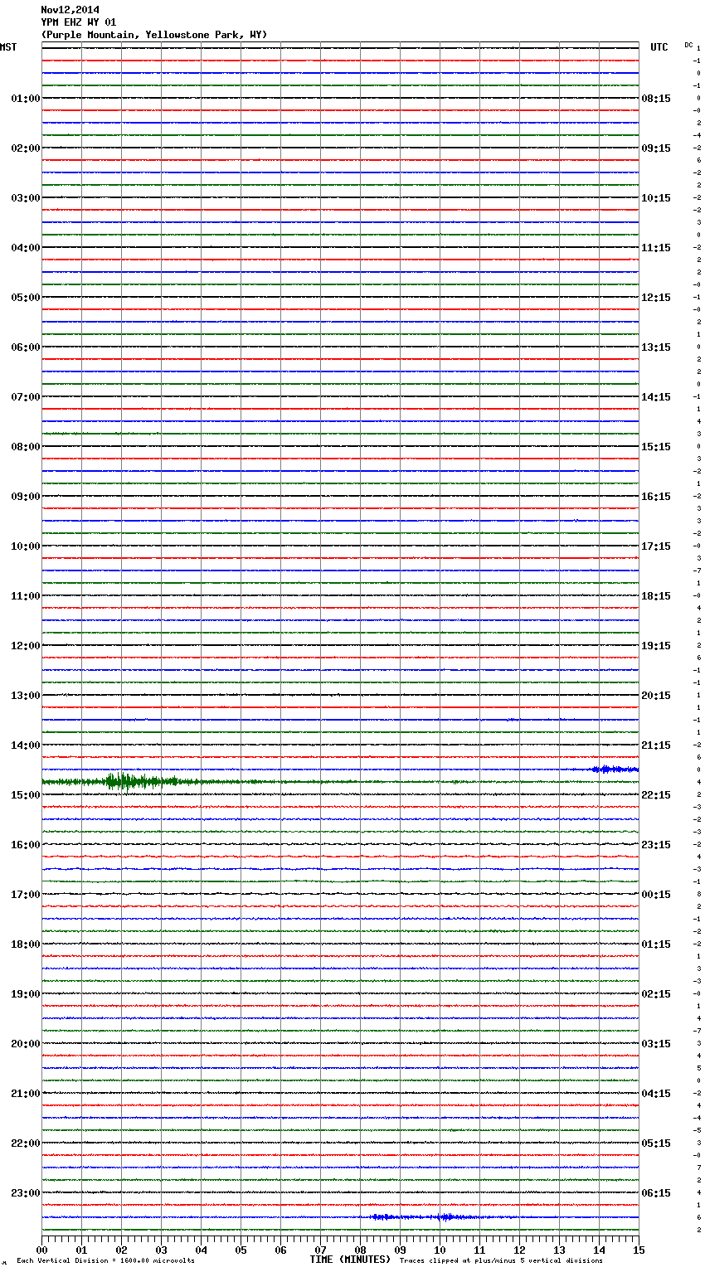Select the 17:00 MST time label
The image size is (705, 1272).
coord(26,895)
